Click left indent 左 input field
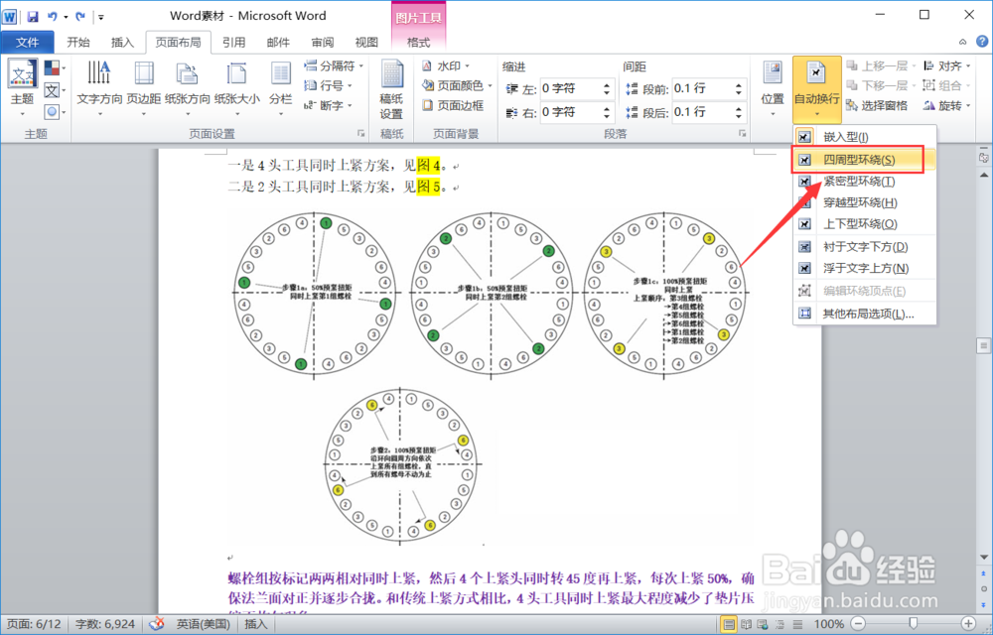The height and width of the screenshot is (635, 993). point(570,88)
